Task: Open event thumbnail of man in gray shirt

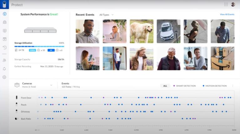Action: (88, 31)
